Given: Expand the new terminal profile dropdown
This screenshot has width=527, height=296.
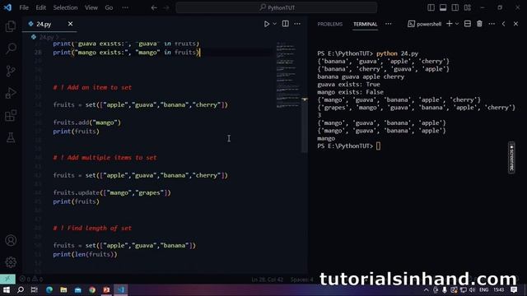Looking at the screenshot, I should click(x=457, y=24).
